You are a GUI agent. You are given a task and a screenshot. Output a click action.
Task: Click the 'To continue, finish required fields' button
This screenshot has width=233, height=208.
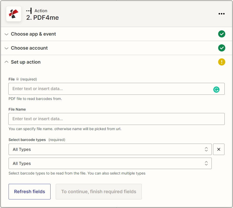coord(98,192)
